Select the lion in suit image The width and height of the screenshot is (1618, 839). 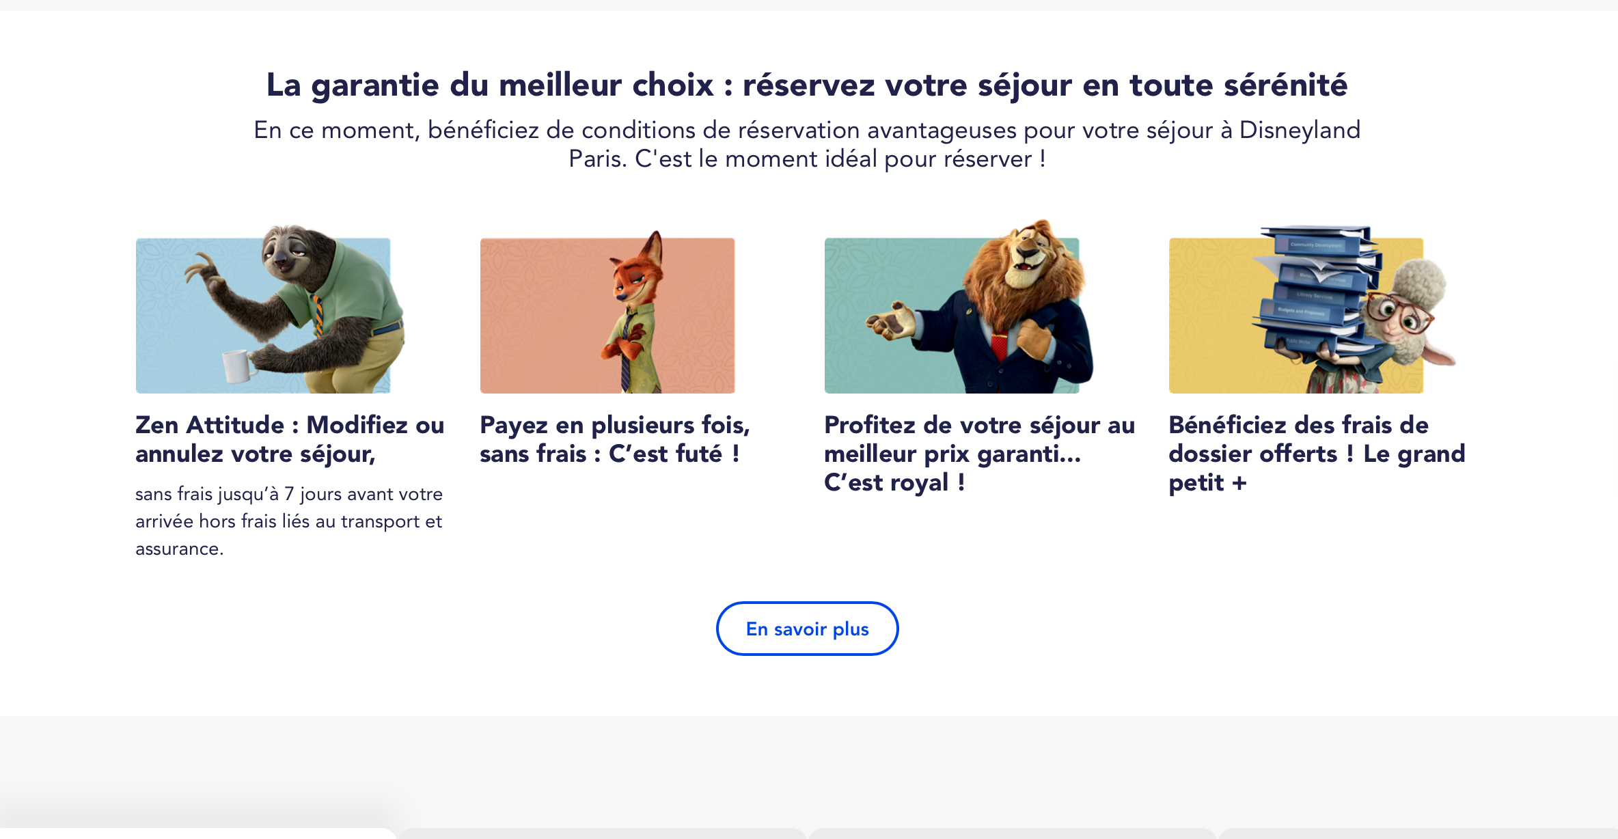click(959, 306)
